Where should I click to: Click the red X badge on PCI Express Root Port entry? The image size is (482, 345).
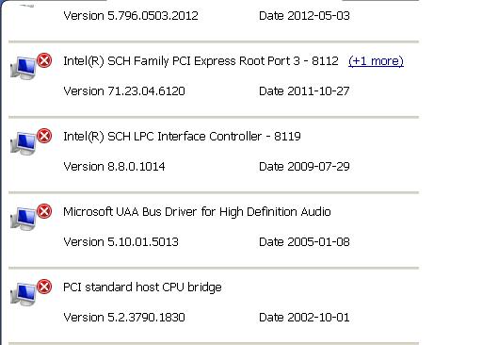point(44,60)
